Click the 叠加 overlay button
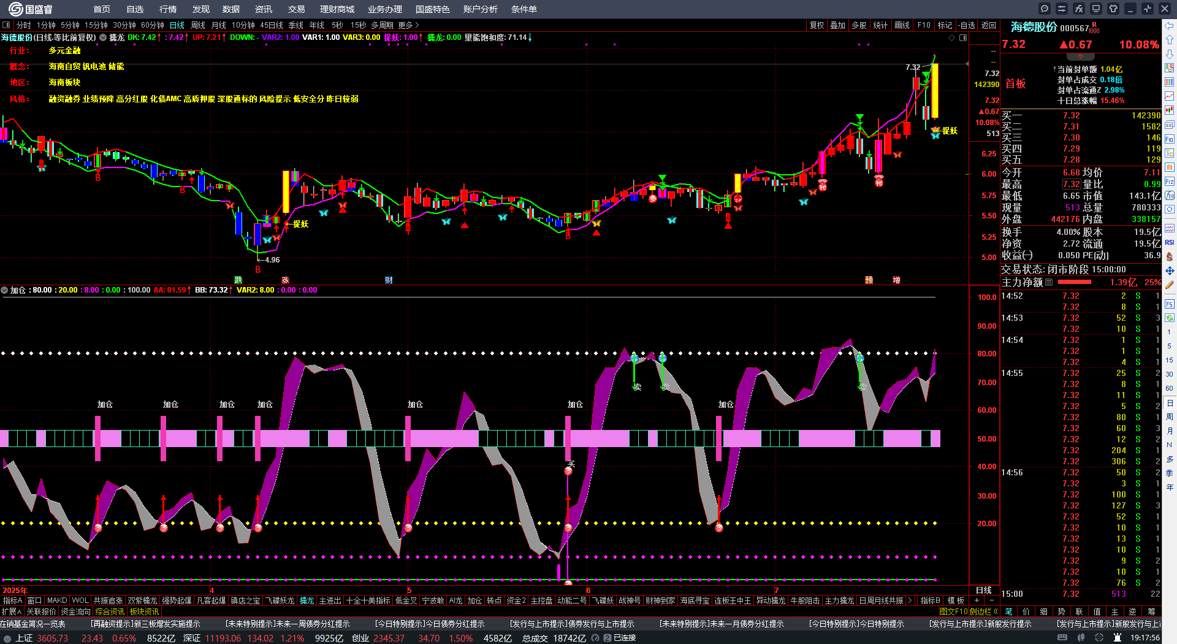Screen dimensions: 1177x644 point(838,25)
